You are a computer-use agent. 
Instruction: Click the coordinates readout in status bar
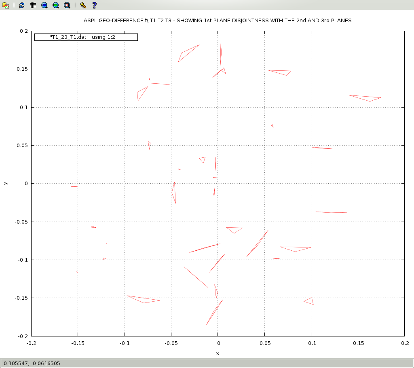pos(32,364)
